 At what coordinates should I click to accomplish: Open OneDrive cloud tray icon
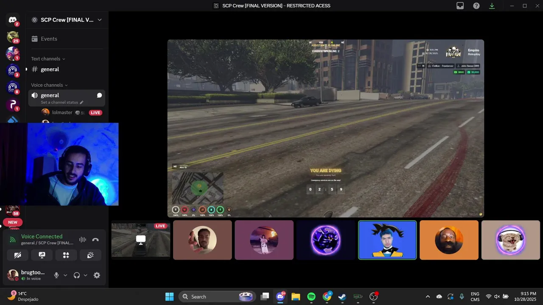tap(439, 297)
